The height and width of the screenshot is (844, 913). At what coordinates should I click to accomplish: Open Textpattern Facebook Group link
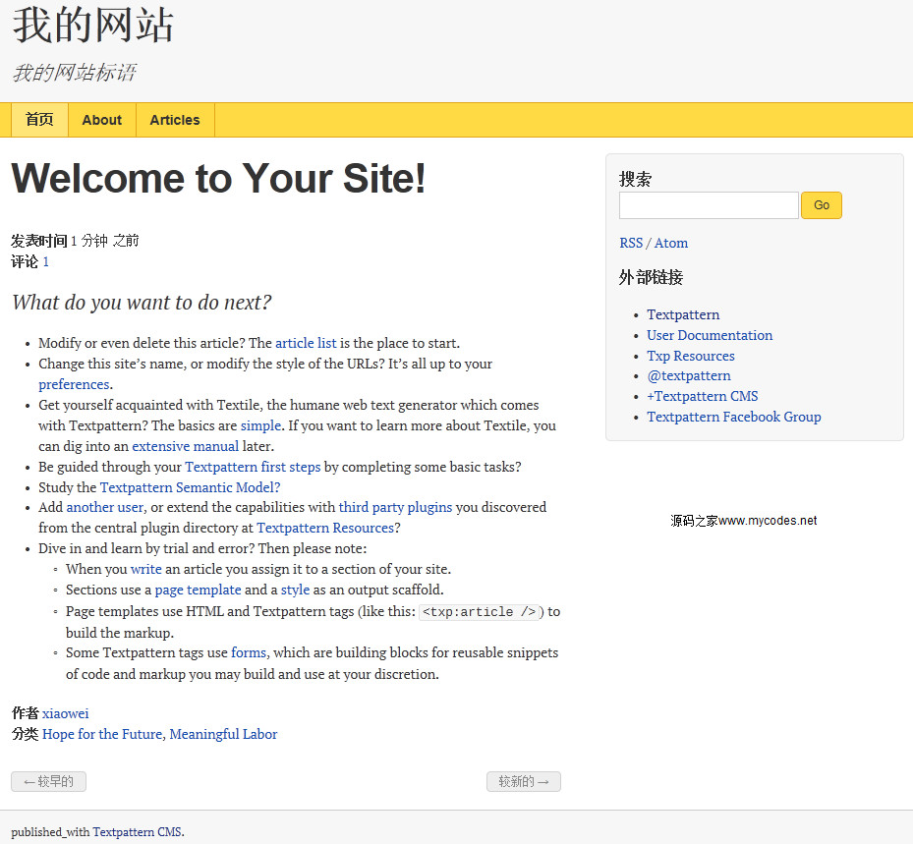734,417
